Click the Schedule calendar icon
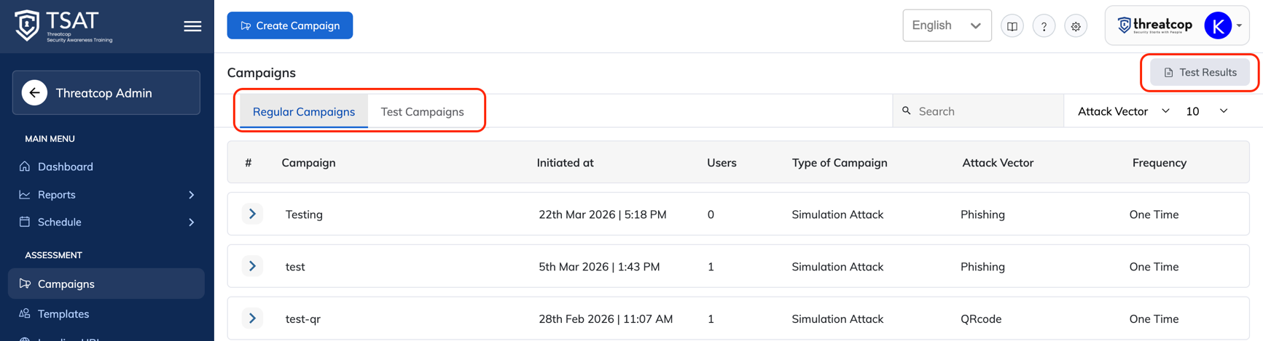1263x341 pixels. 25,222
